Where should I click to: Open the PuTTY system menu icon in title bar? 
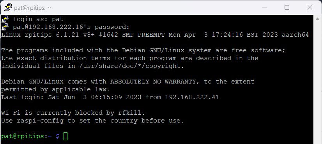pos(8,8)
